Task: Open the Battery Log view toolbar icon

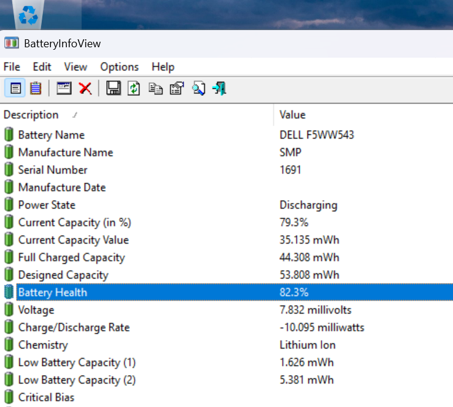Action: click(x=36, y=88)
